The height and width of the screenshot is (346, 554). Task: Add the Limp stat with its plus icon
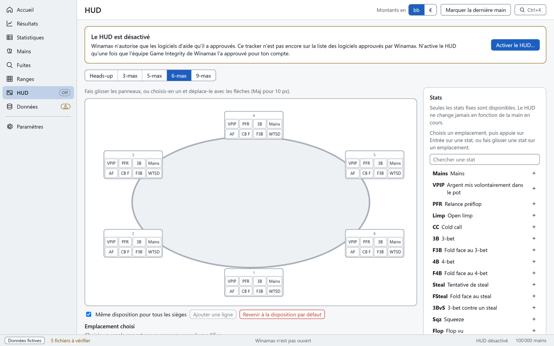click(534, 215)
